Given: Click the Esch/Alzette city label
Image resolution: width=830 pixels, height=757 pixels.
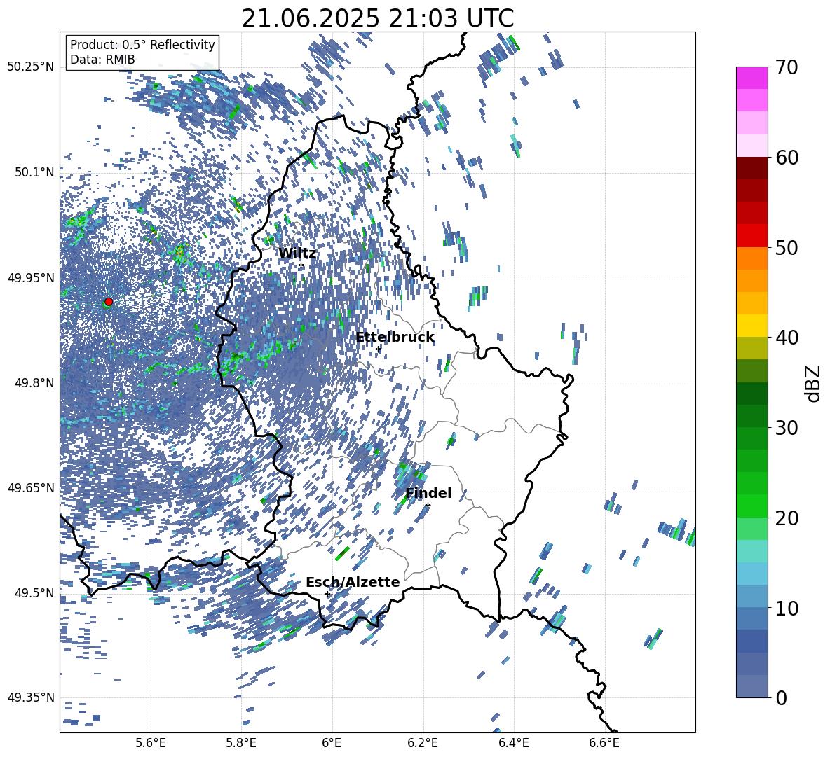Looking at the screenshot, I should tap(353, 582).
